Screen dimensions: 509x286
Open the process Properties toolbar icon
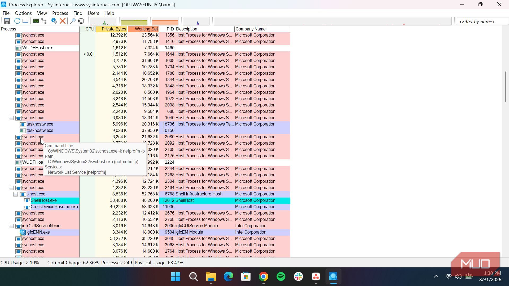click(54, 21)
